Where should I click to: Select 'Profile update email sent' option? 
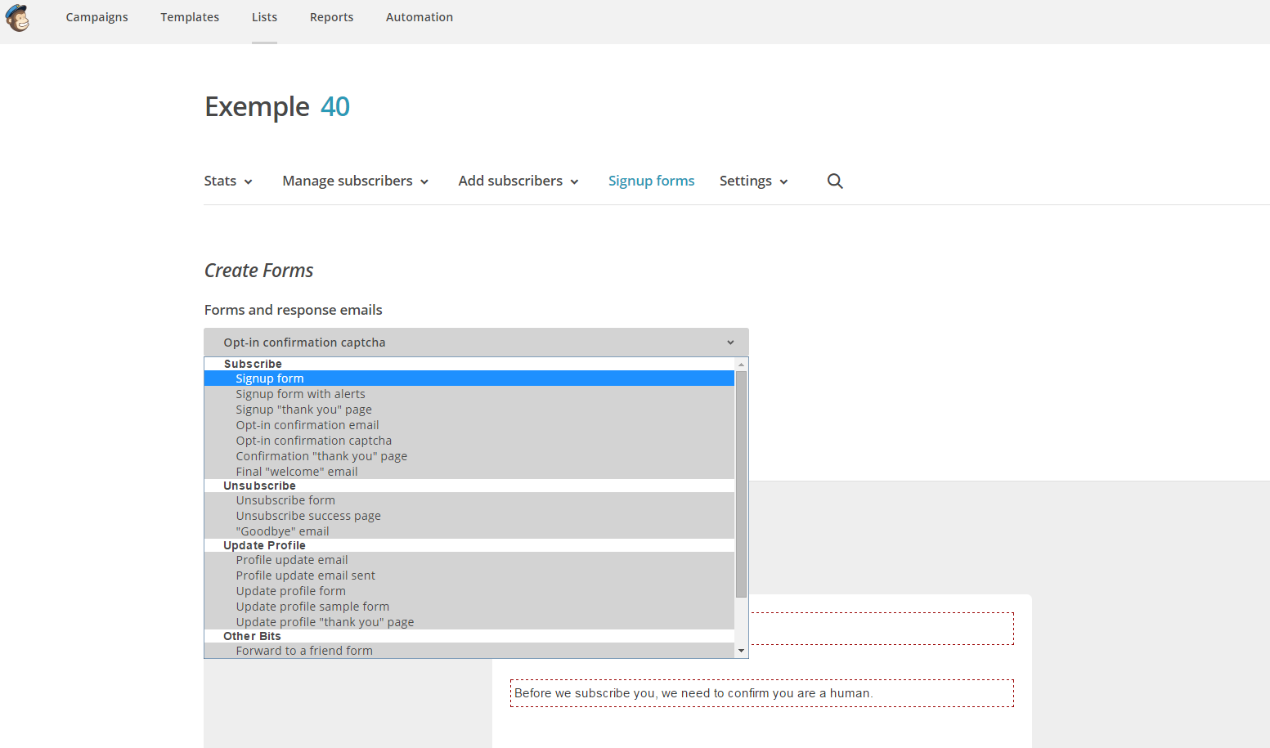pos(469,576)
